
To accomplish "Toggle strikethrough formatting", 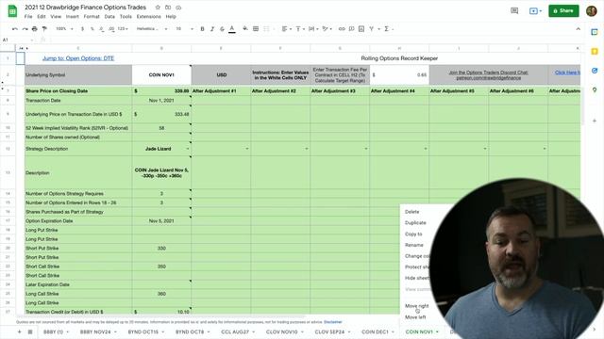I will 222,29.
